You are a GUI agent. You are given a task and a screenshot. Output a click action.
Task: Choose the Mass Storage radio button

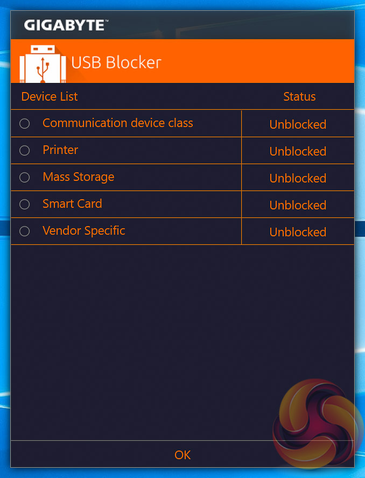point(24,178)
